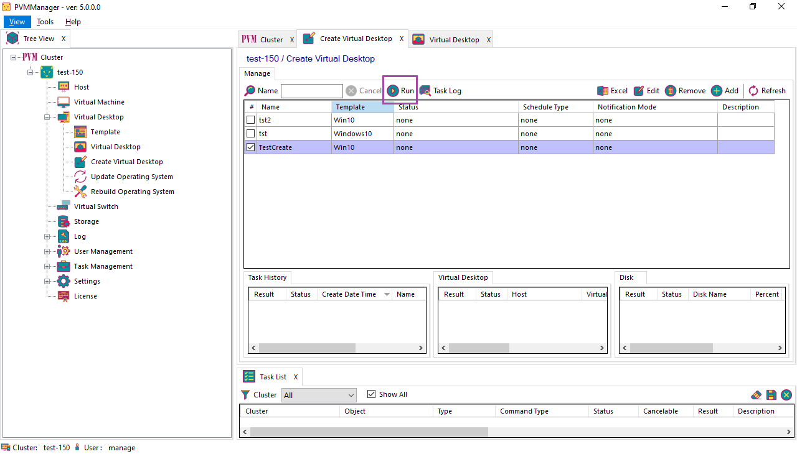Expand the Log tree node
Screen dimensions: 797x454
(47, 236)
